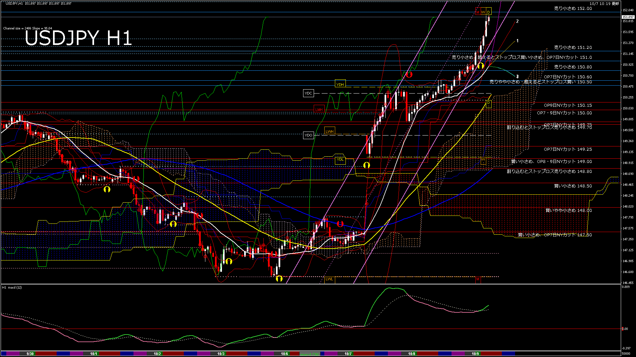Toggle the macd ON button

click(x=310, y=354)
